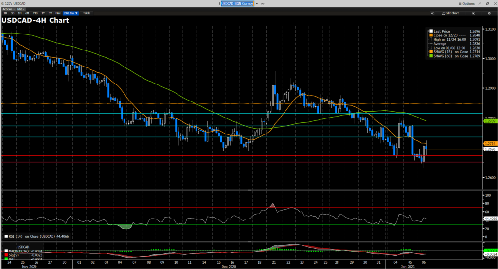This screenshot has height=269, width=498.
Task: Click 'SMAVG (15) on Close' legend text
Action: 451,52
